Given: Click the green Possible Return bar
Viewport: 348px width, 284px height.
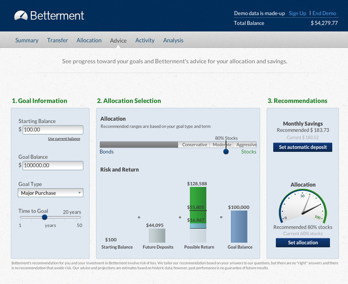Looking at the screenshot, I should (198, 205).
